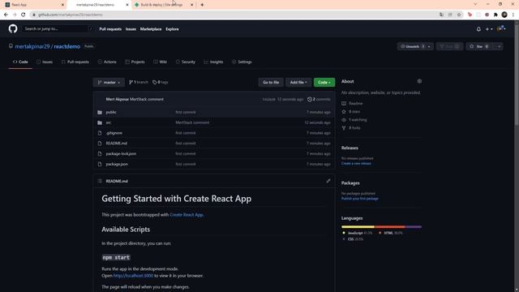519x292 pixels.
Task: Star the reactdemo repository
Action: 479,46
